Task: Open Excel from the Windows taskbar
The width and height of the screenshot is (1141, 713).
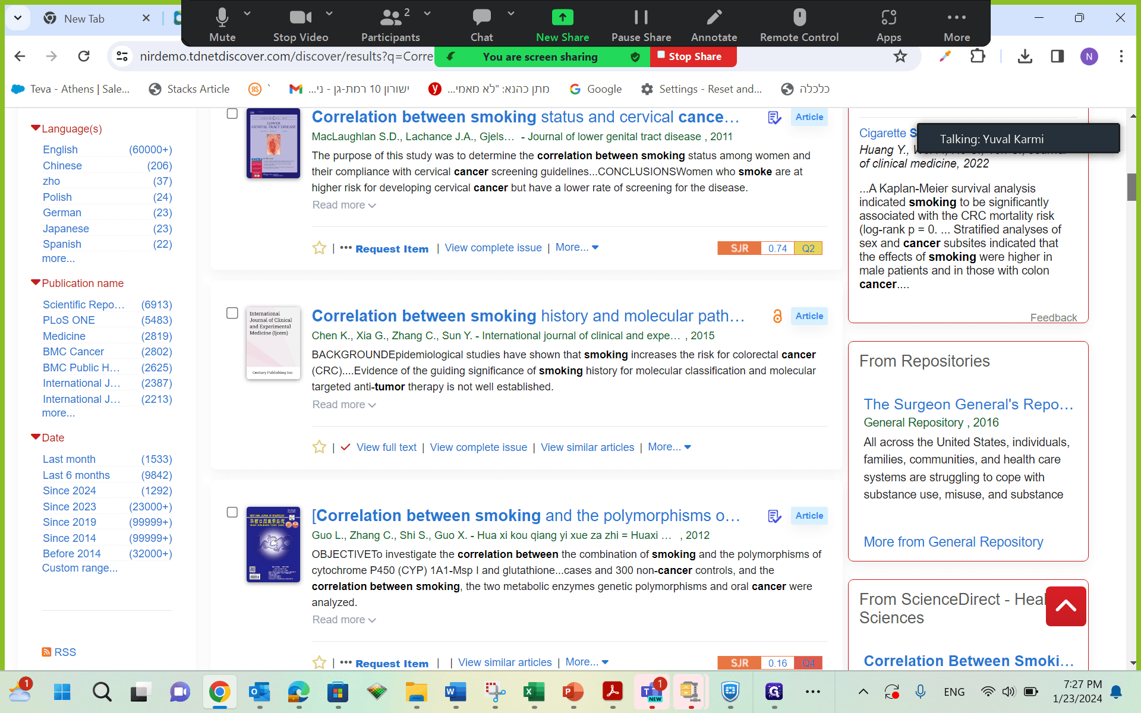Action: tap(534, 692)
